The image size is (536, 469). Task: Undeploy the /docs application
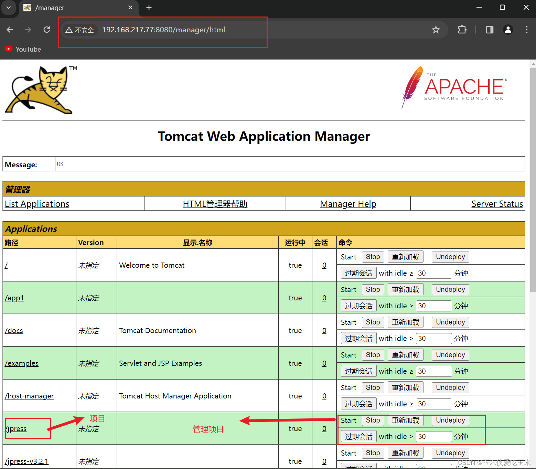[x=450, y=322]
